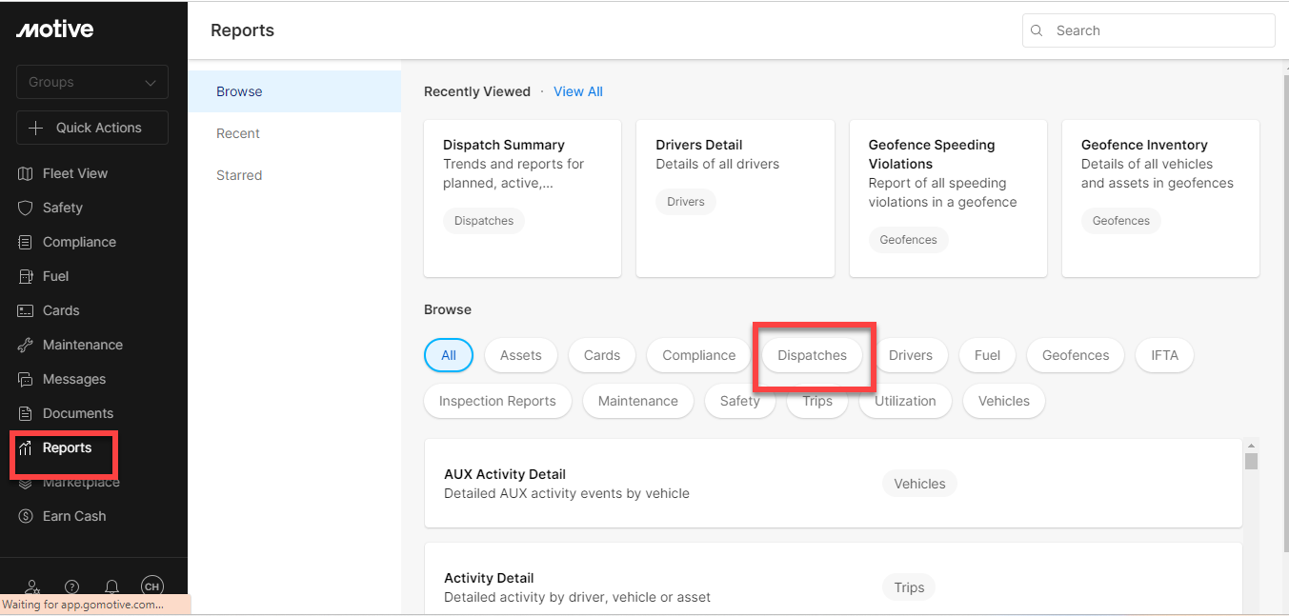This screenshot has width=1289, height=616.
Task: Filter reports by Assets
Action: 521,355
